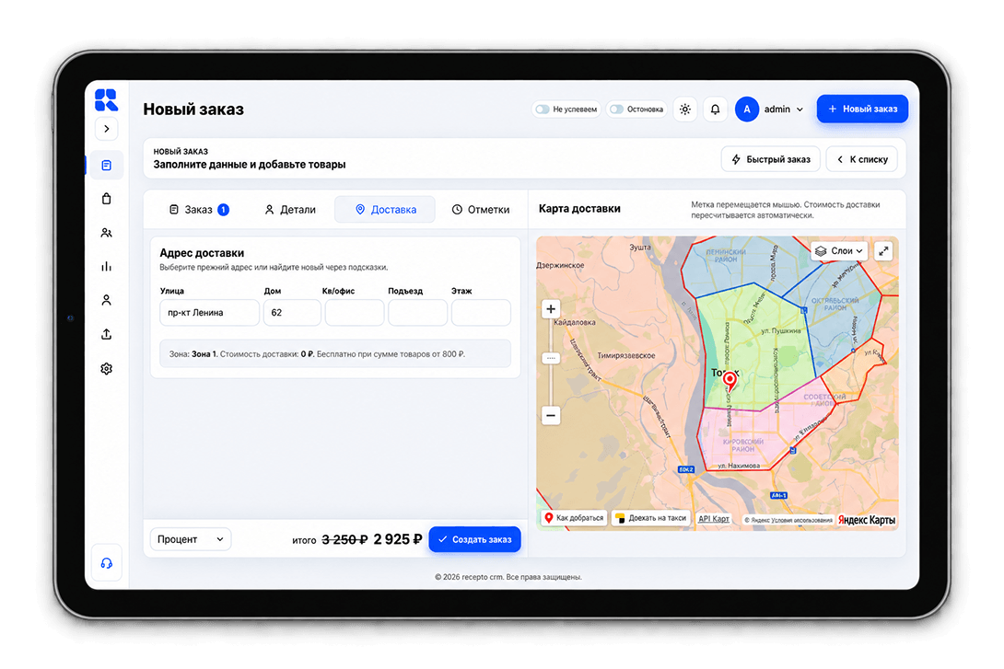Image resolution: width=1004 pixels, height=669 pixels.
Task: Expand the map to fullscreen
Action: click(883, 251)
